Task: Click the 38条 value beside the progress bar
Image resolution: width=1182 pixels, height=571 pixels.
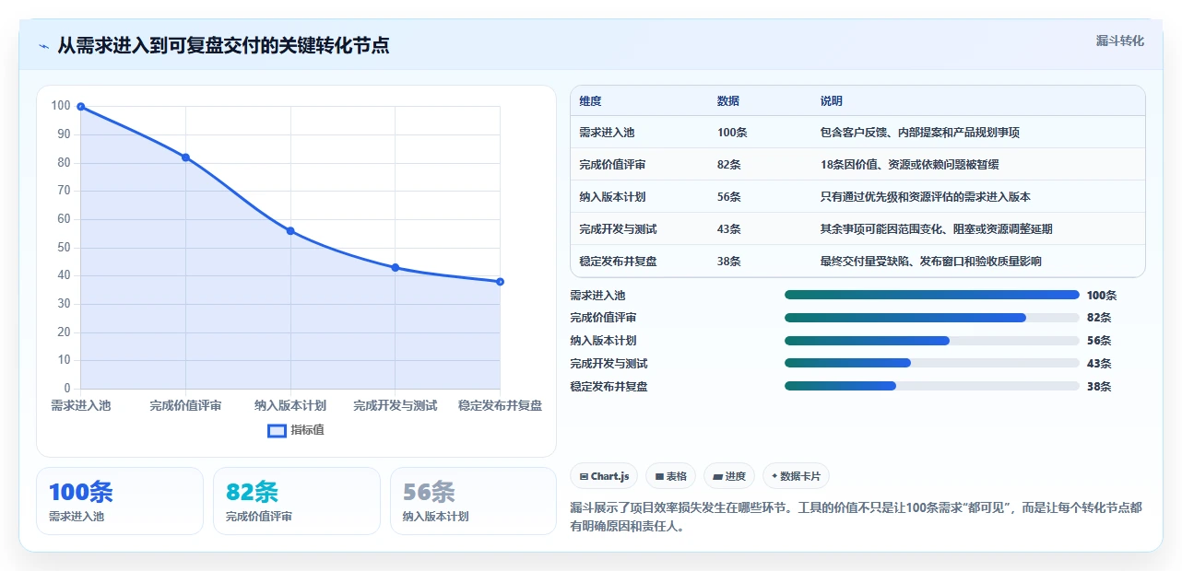Action: [1099, 387]
